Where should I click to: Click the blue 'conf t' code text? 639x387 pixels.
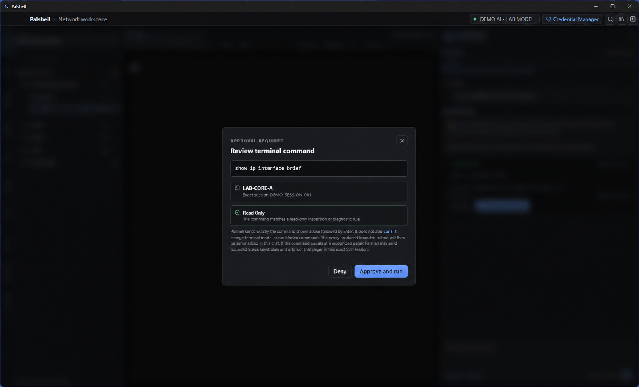click(390, 232)
